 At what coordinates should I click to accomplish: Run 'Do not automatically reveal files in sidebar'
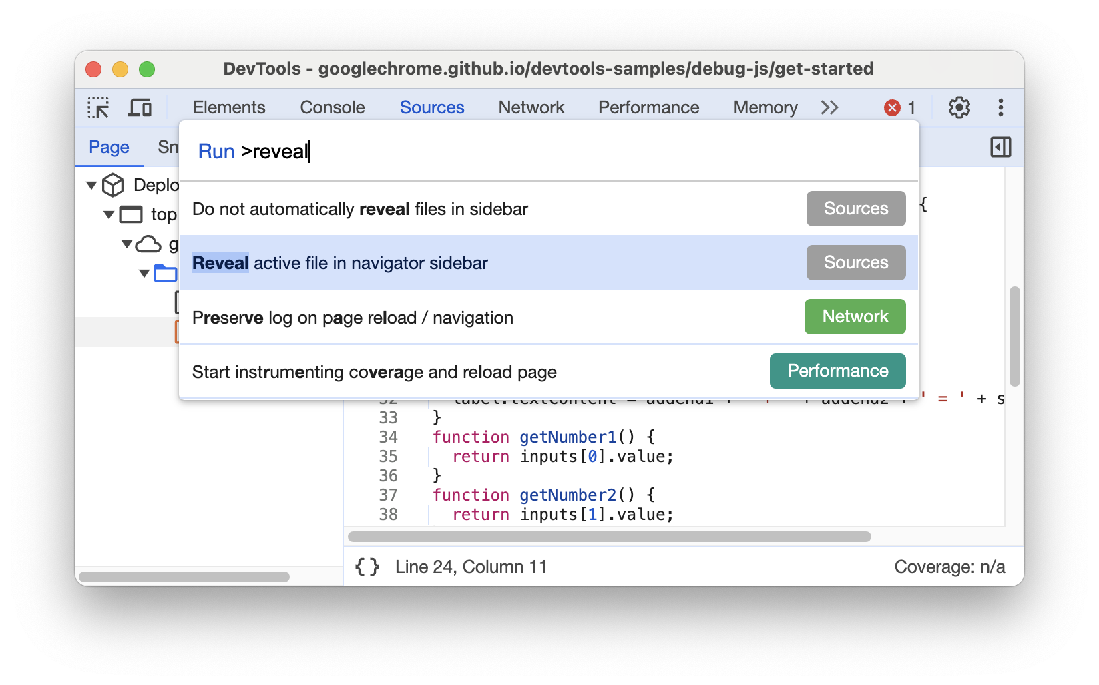coord(360,208)
